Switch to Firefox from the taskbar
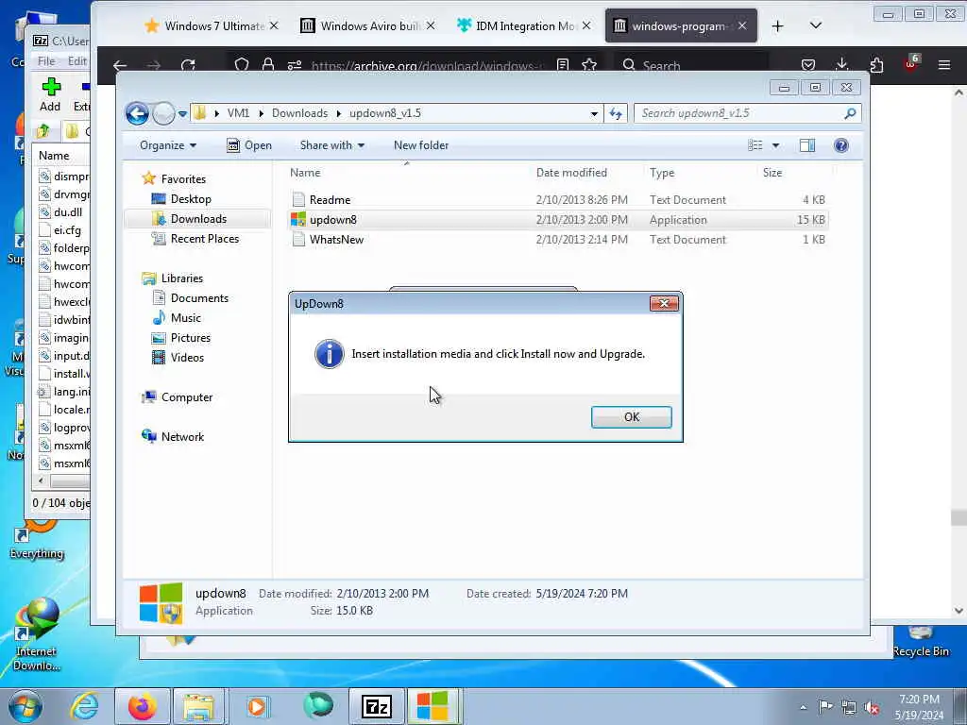Viewport: 967px width, 725px height. tap(142, 706)
